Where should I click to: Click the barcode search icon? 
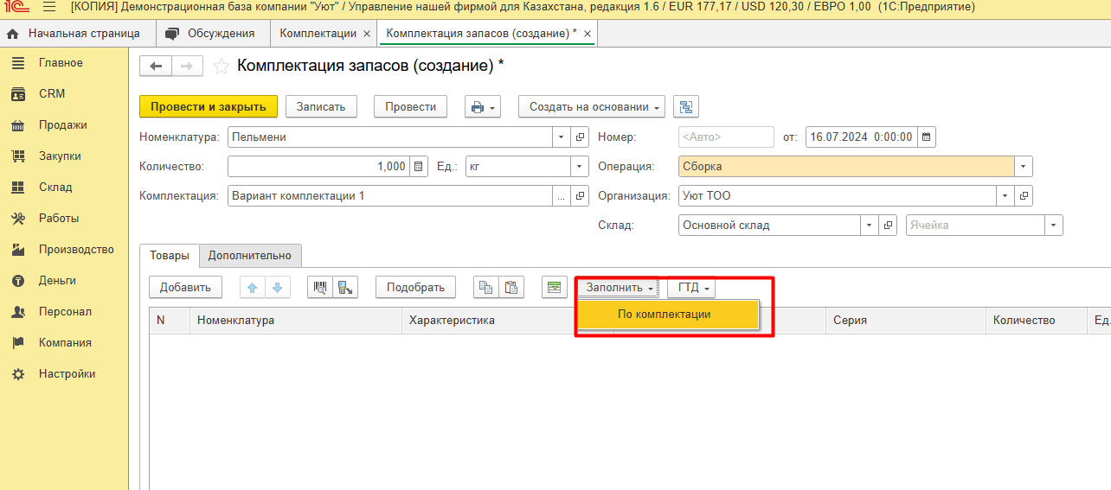[x=320, y=288]
